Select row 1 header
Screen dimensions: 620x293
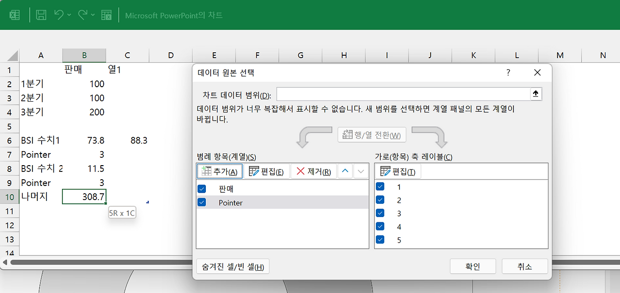[10, 70]
